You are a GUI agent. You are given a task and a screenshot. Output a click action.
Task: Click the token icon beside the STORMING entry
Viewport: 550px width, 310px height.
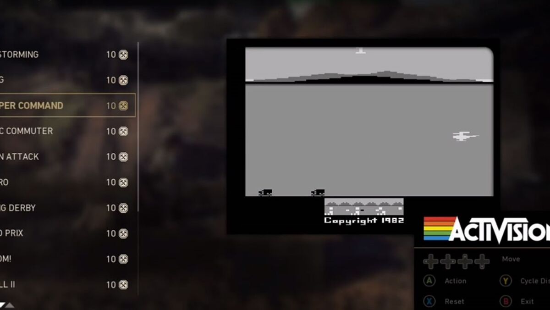[x=123, y=55]
